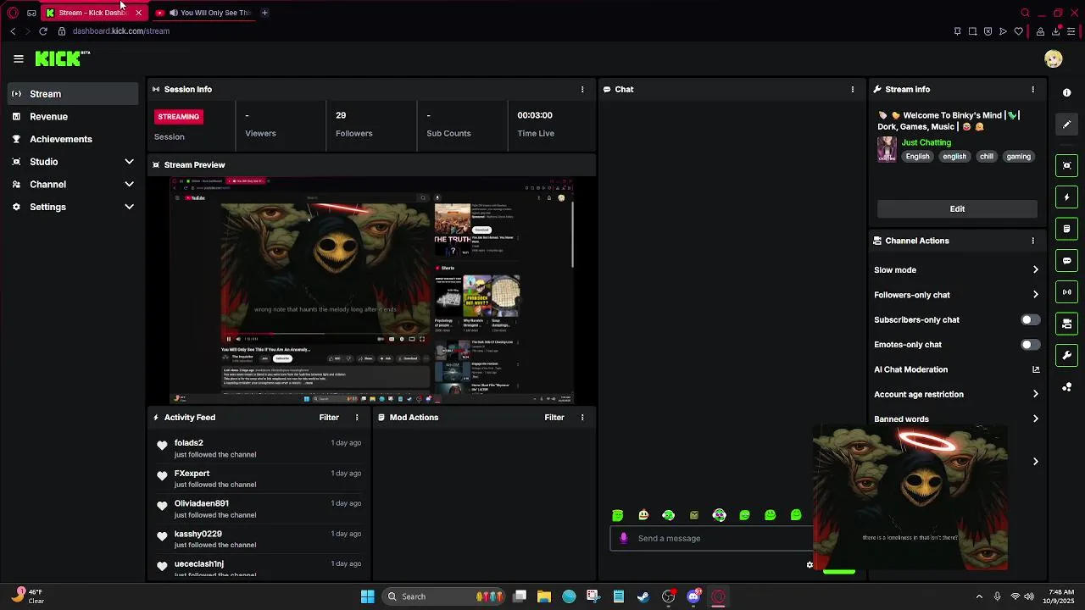Click the purple microphone icon in chat box

coord(624,538)
